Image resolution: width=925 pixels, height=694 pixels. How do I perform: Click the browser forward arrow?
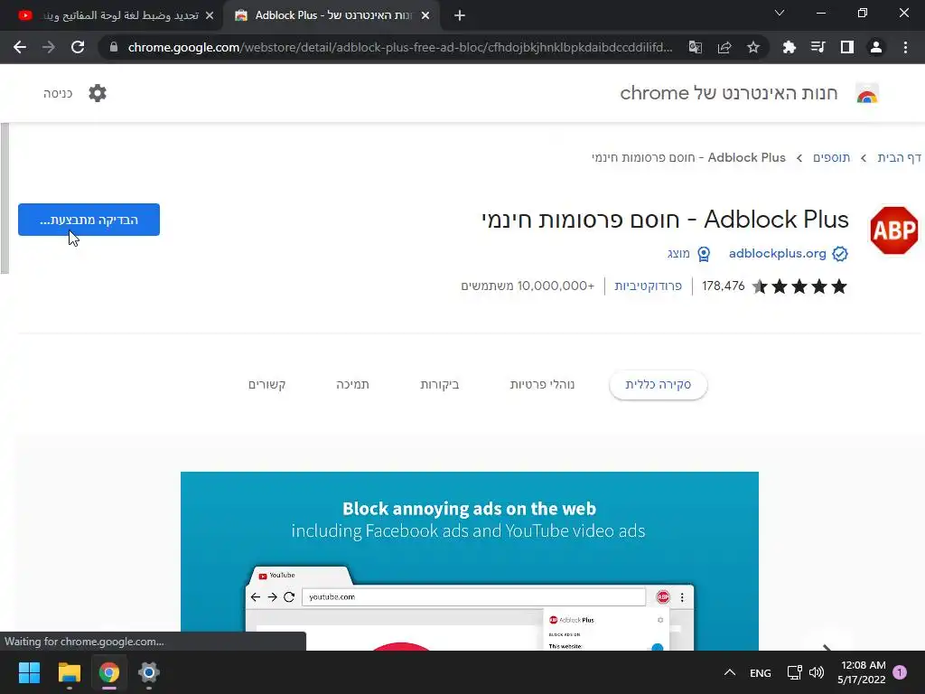[49, 47]
